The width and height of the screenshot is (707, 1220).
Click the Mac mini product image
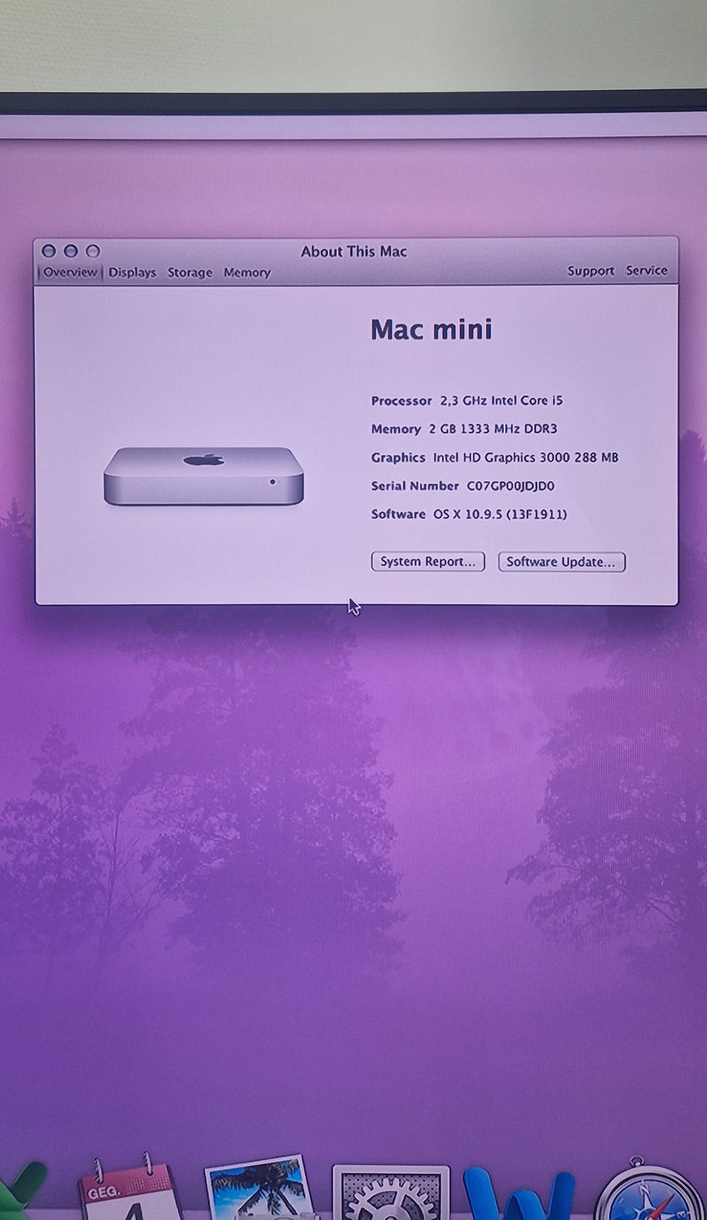pos(204,476)
